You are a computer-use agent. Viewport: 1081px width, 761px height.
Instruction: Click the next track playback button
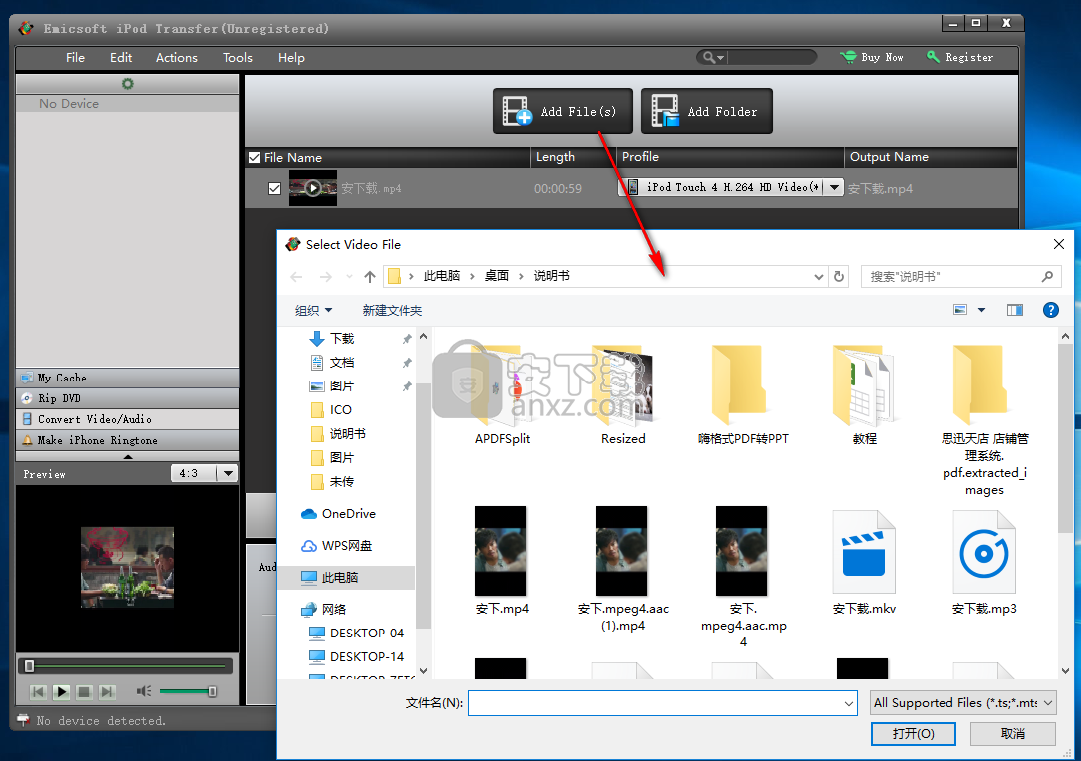(x=107, y=691)
